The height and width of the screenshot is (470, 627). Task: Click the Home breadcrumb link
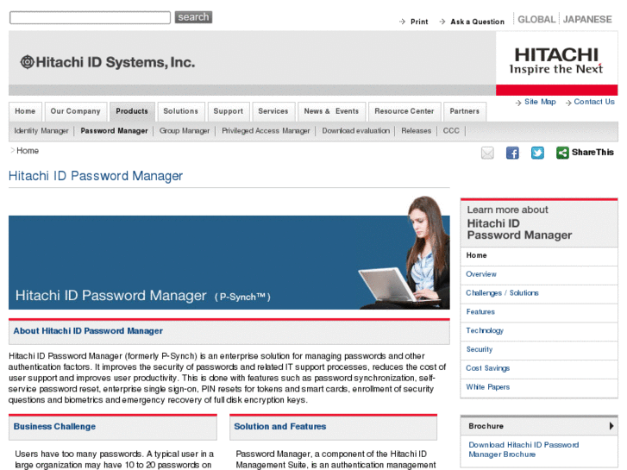(x=28, y=151)
